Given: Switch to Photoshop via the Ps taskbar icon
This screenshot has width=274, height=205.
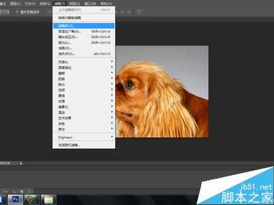Looking at the screenshot, I should (x=15, y=200).
